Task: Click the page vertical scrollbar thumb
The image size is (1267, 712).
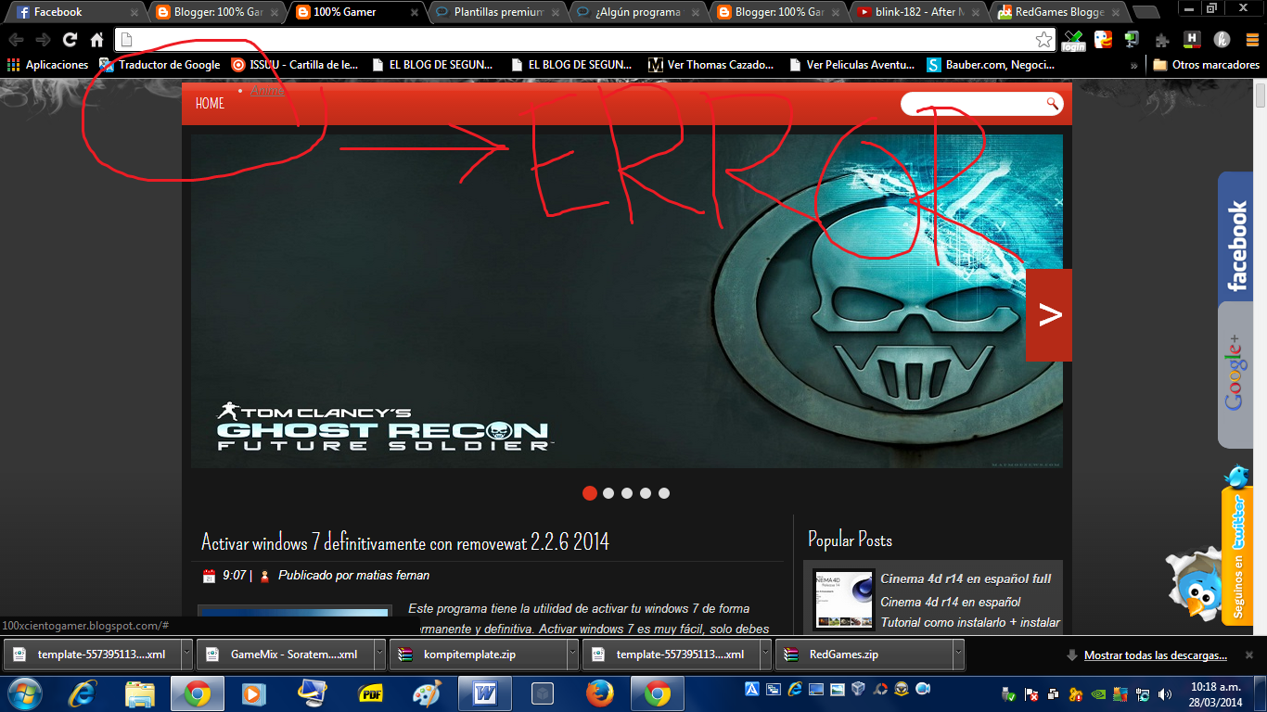Action: pos(1261,95)
